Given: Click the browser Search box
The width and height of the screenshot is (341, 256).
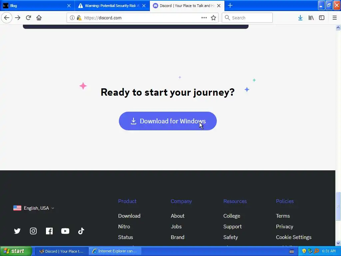Looking at the screenshot, I should coord(247,18).
